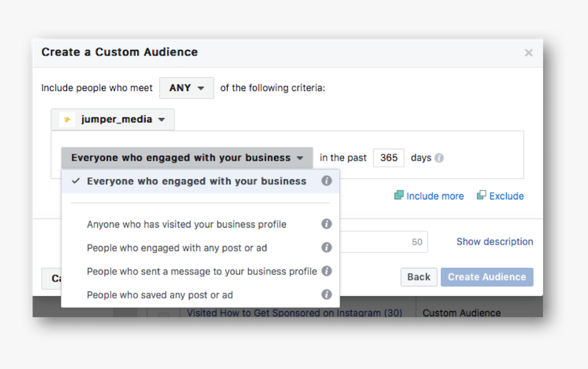Collapse the 'Everyone who engaged with your business' dropdown
Image resolution: width=588 pixels, height=369 pixels.
coord(187,158)
